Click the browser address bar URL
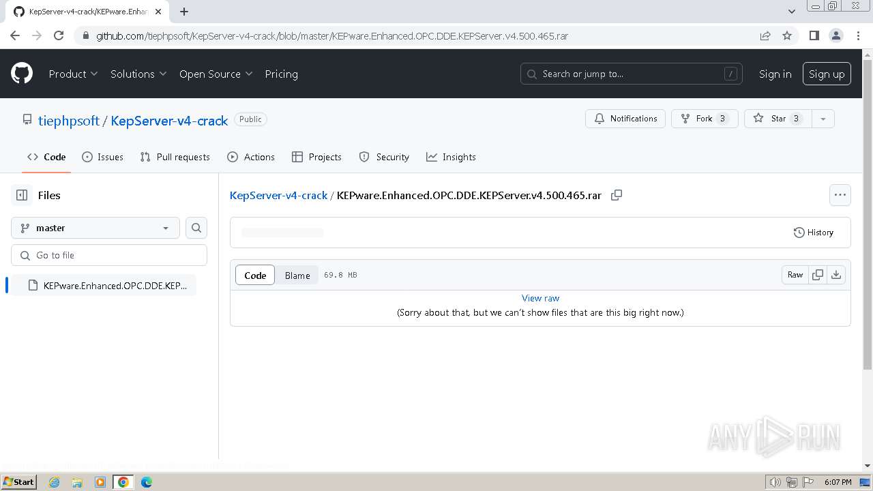Viewport: 873px width, 491px height. pyautogui.click(x=332, y=35)
